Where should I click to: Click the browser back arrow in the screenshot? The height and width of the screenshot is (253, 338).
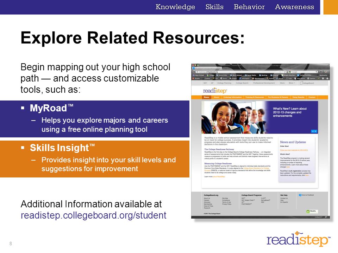coord(194,72)
